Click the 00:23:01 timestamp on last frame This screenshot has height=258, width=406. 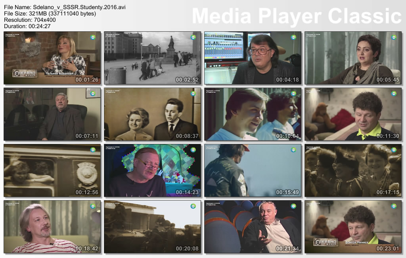[x=388, y=248]
